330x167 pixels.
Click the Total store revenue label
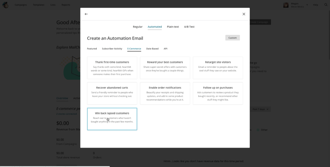68,157
